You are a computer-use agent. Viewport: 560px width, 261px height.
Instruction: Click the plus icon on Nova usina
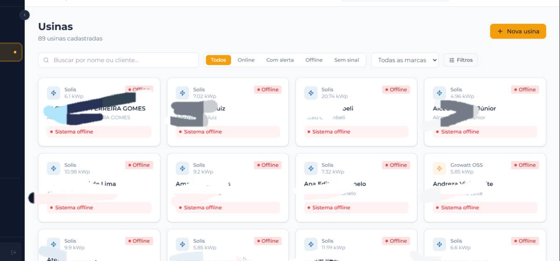[x=500, y=31]
